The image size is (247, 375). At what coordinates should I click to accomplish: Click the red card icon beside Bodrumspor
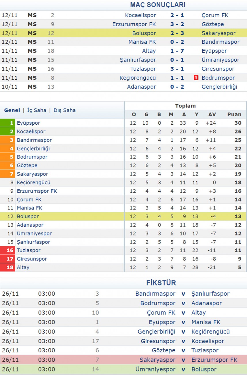pos(196,78)
